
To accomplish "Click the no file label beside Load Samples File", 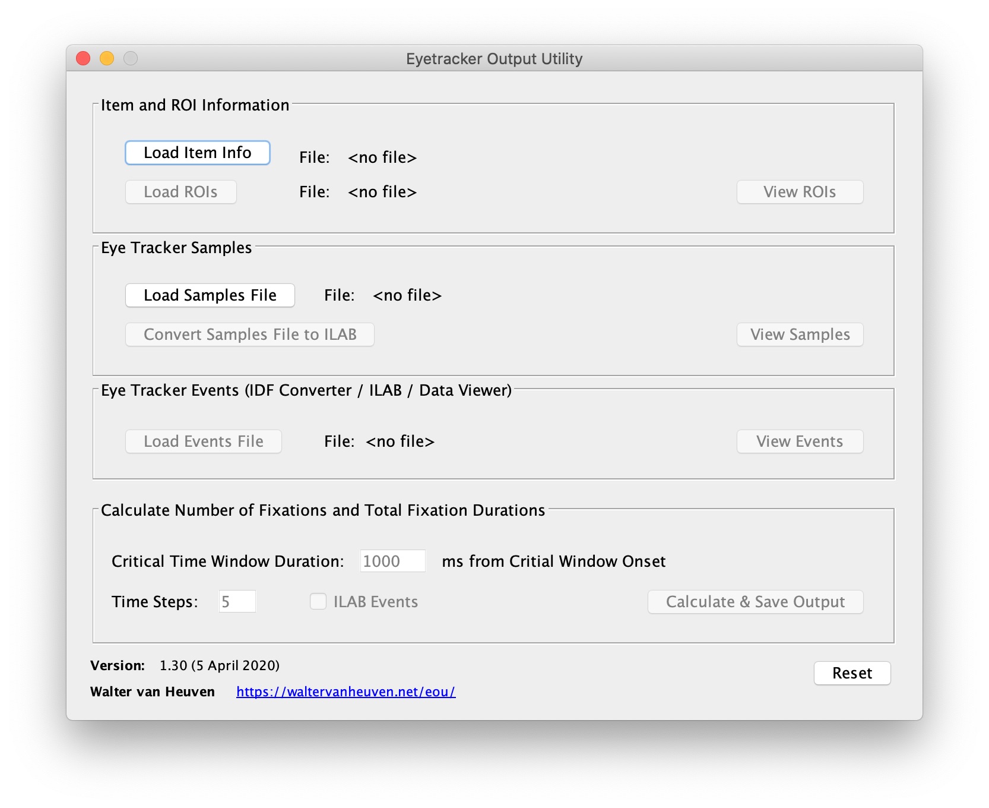I will click(407, 295).
